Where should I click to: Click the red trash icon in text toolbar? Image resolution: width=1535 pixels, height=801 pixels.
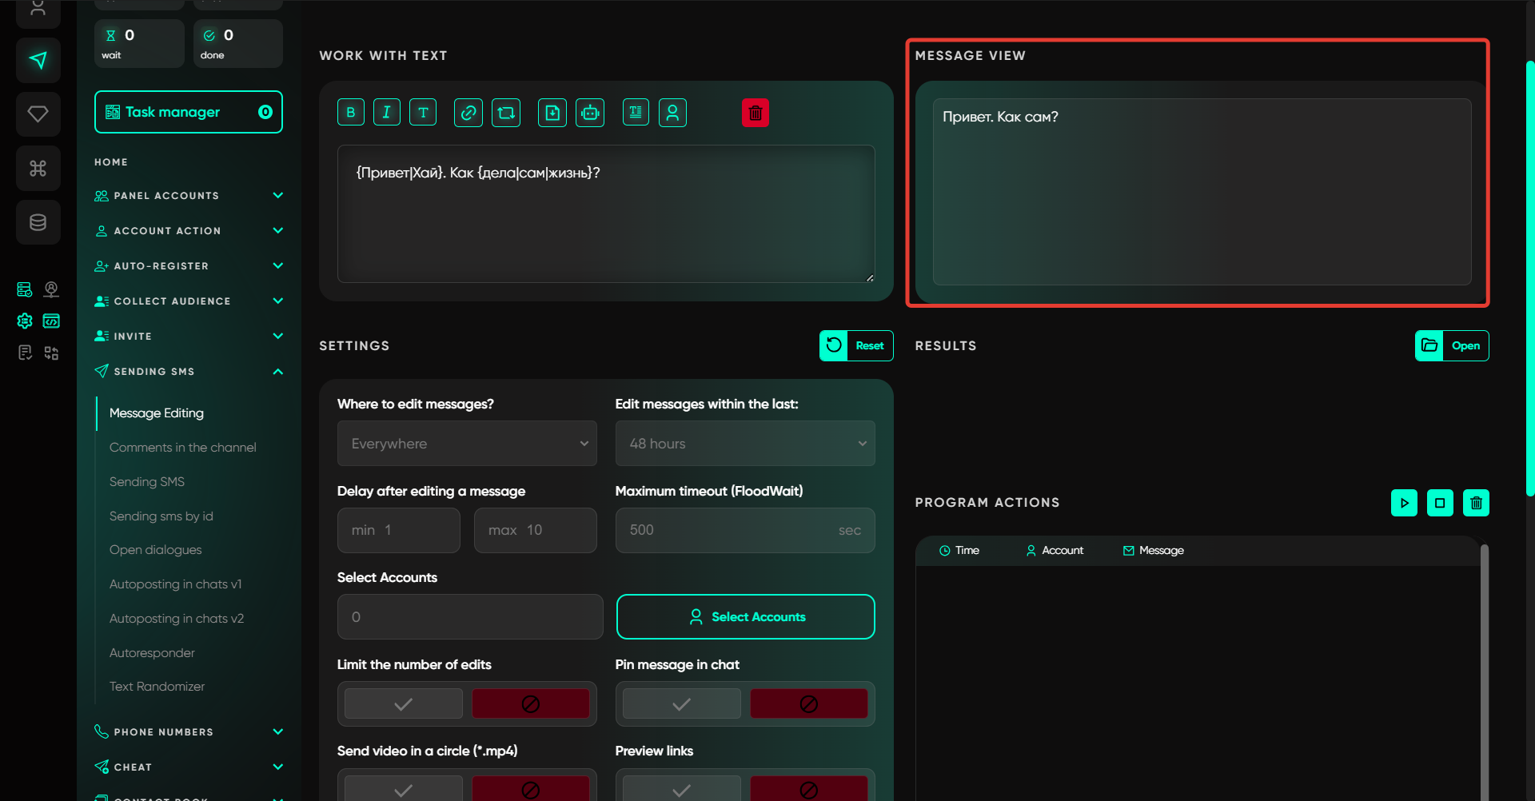pyautogui.click(x=755, y=113)
